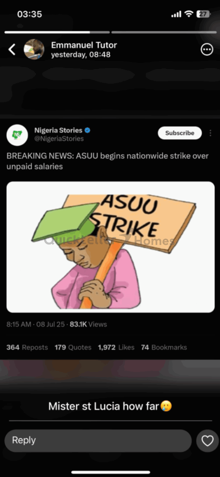Screen dimensions: 220x477
Task: Tap the heart like icon
Action: click(207, 441)
